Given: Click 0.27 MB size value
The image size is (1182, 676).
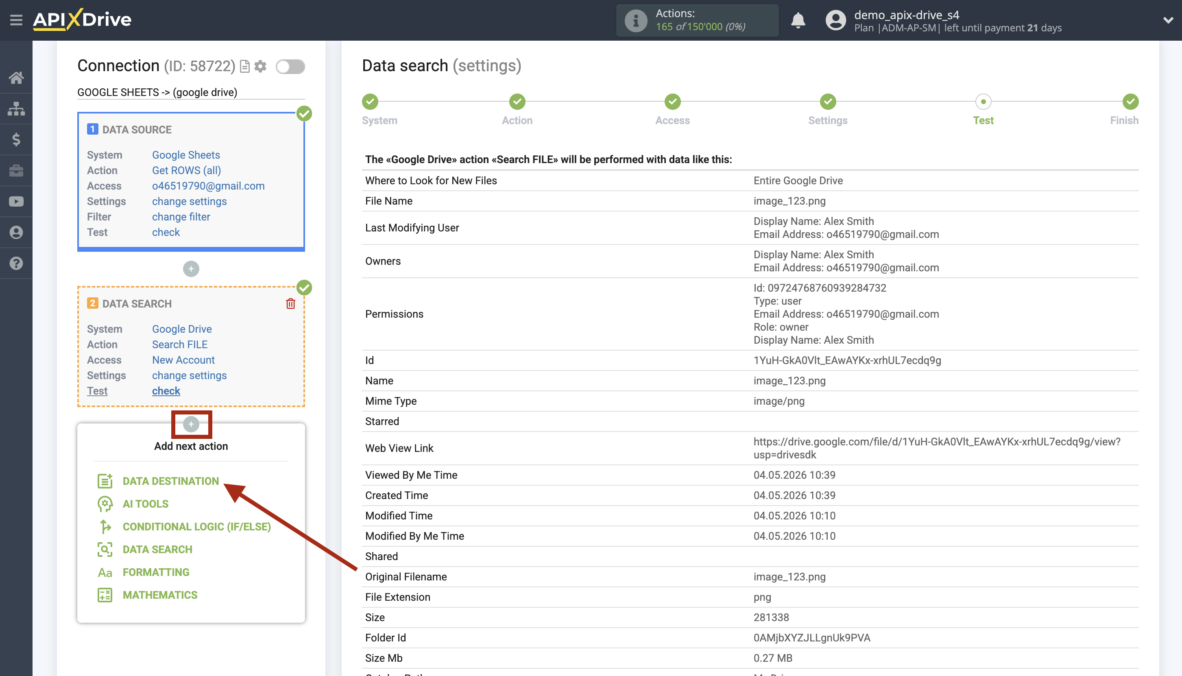Looking at the screenshot, I should point(773,659).
